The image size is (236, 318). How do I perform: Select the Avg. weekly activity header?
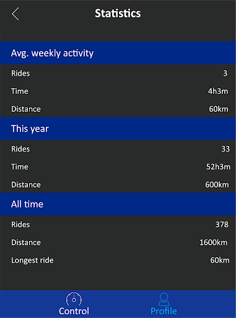click(118, 53)
